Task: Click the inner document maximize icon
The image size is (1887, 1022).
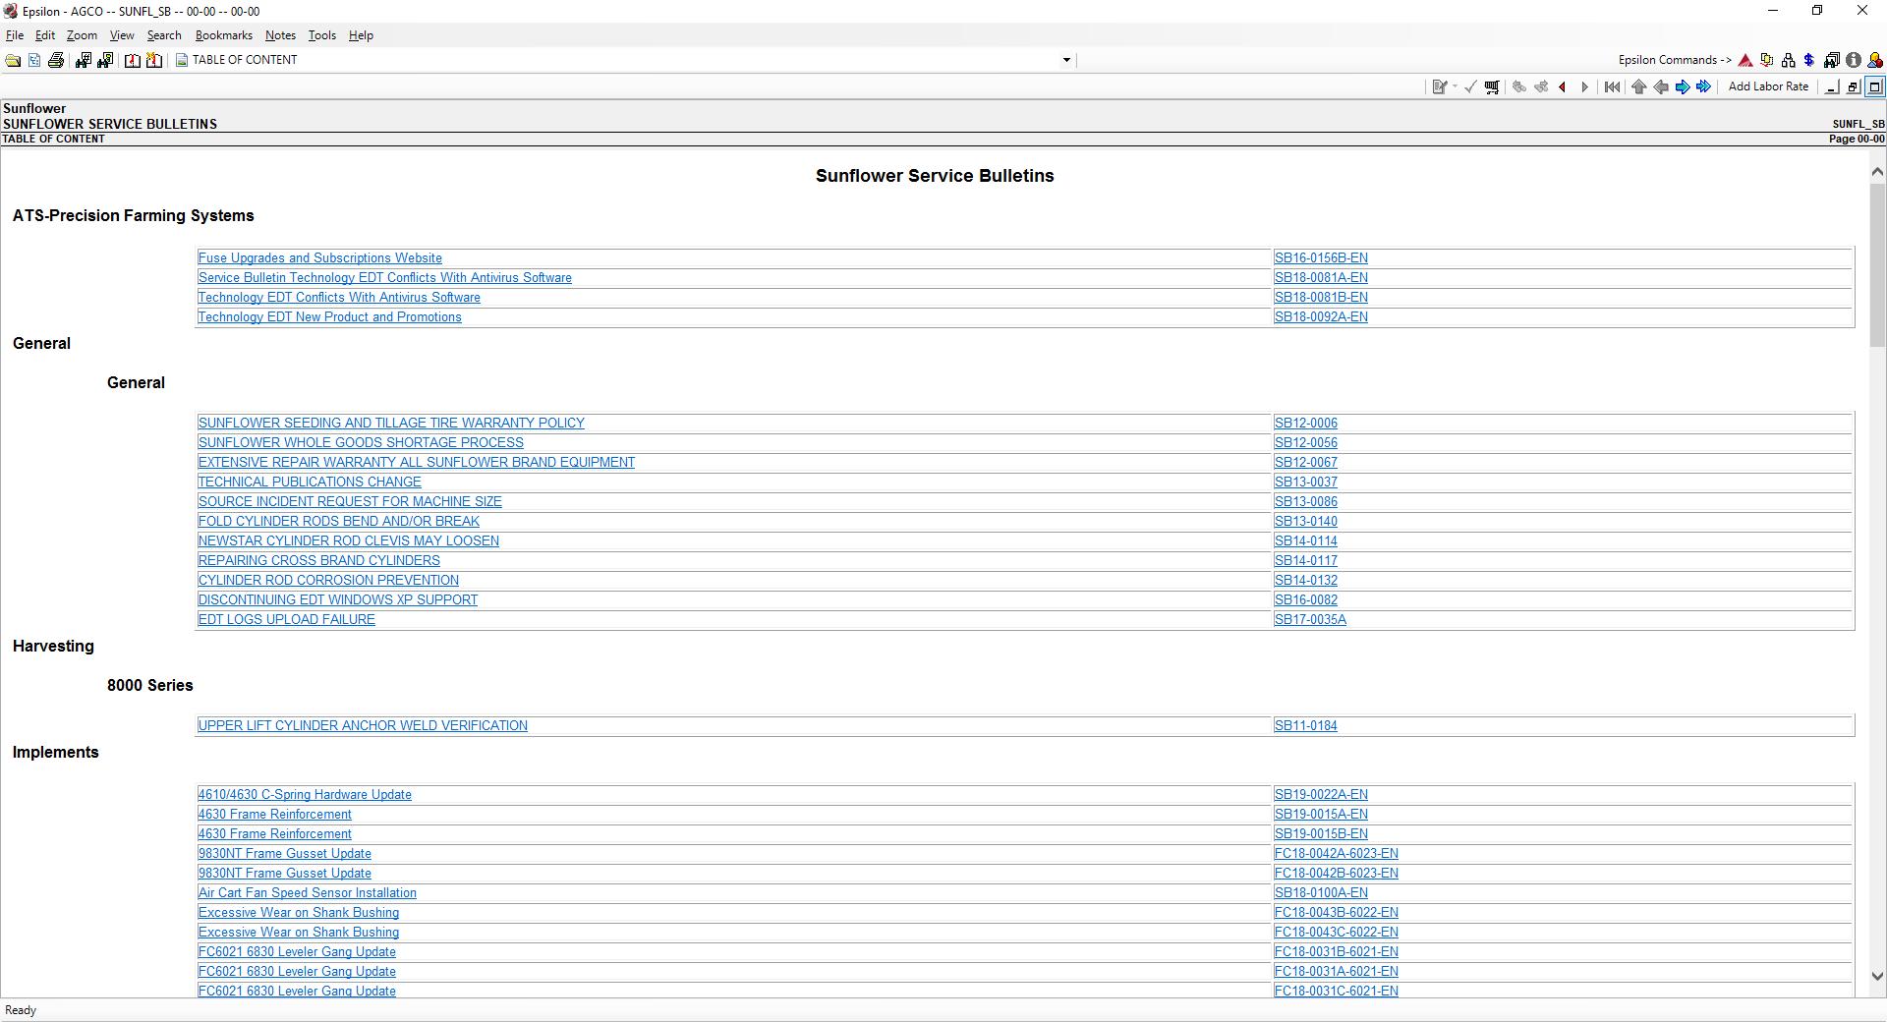Action: point(1875,87)
